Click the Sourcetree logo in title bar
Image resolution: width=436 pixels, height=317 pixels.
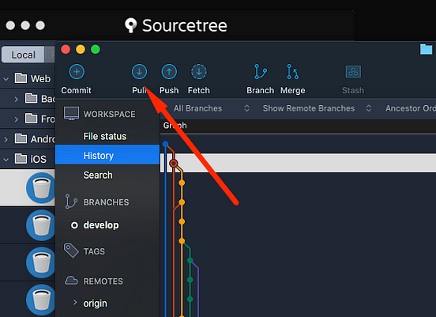130,25
